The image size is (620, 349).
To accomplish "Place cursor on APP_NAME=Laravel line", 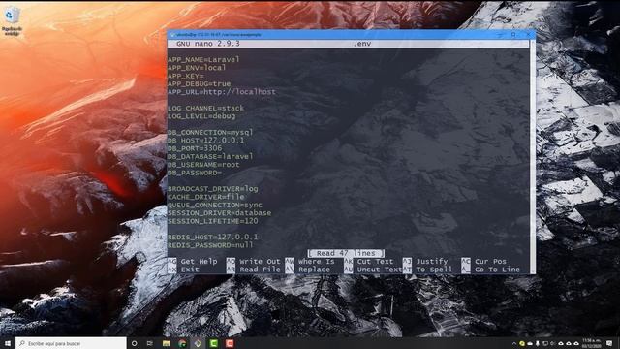I will (203, 60).
